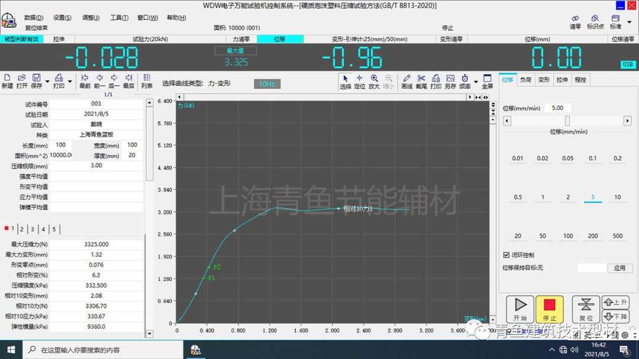The height and width of the screenshot is (359, 639).
Task: Click the 列表 (List) toolbar icon
Action: coord(147,81)
